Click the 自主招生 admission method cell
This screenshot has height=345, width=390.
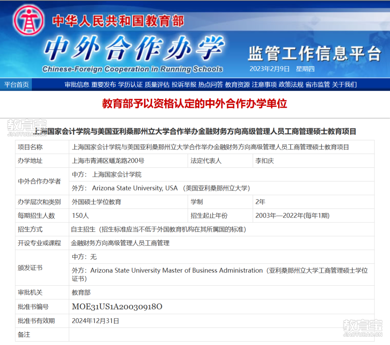[222, 229]
